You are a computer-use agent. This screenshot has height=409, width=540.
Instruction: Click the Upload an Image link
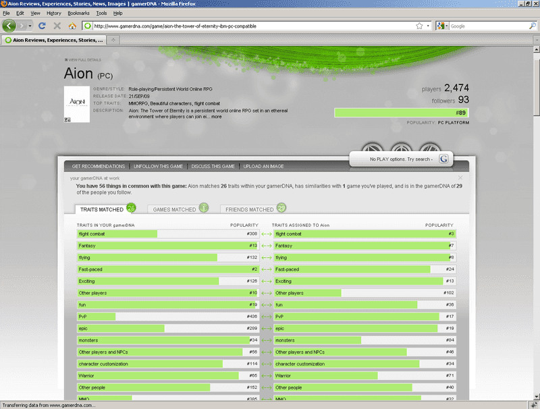point(263,166)
